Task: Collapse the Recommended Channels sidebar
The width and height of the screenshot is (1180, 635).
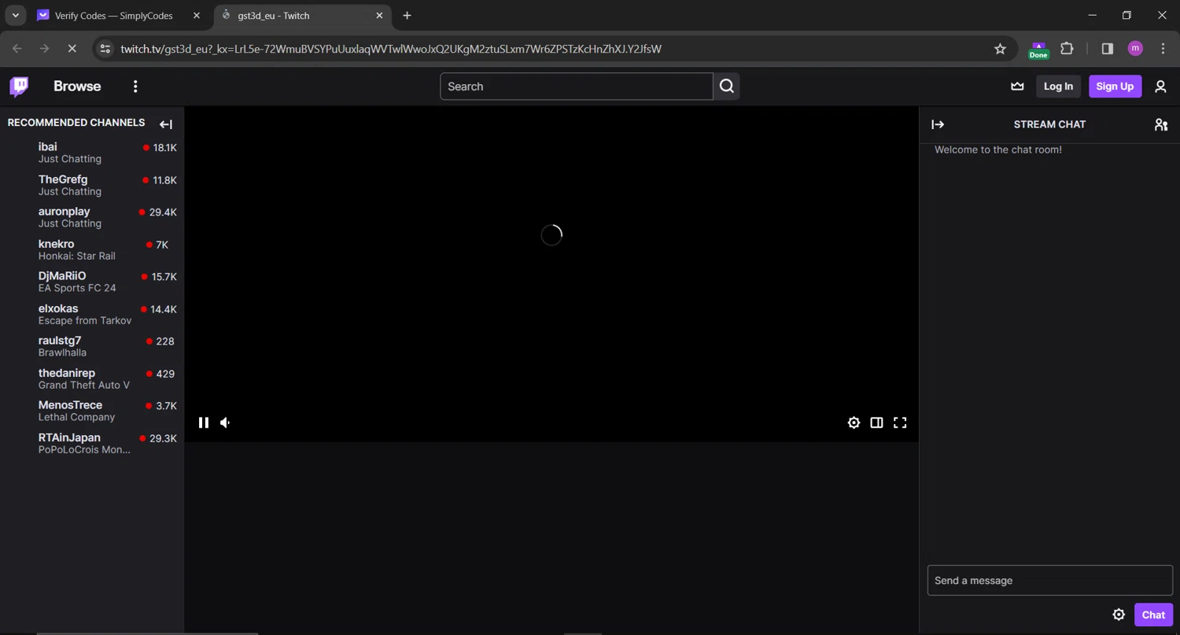Action: click(x=166, y=124)
